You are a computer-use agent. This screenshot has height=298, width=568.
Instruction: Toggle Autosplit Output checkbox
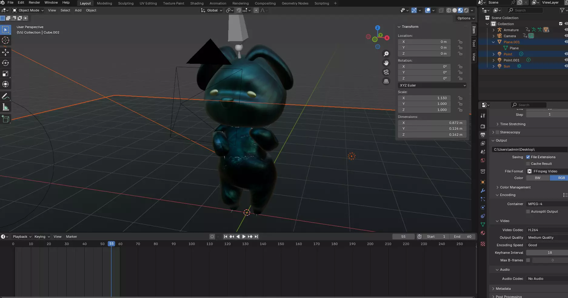click(528, 211)
